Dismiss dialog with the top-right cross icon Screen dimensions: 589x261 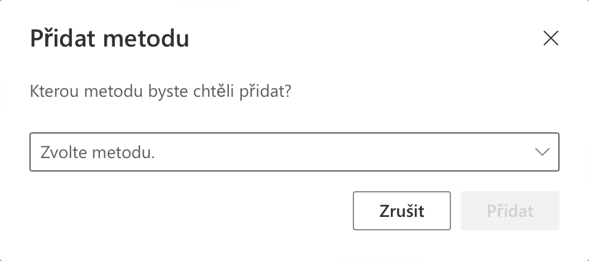click(x=551, y=39)
